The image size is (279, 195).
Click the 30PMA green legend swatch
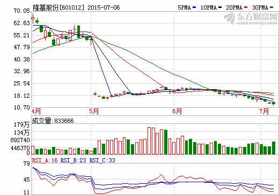(271, 7)
